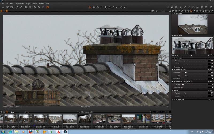Open the Library folder tool tab
Viewport: 214px width, 134px height.
pyautogui.click(x=173, y=11)
